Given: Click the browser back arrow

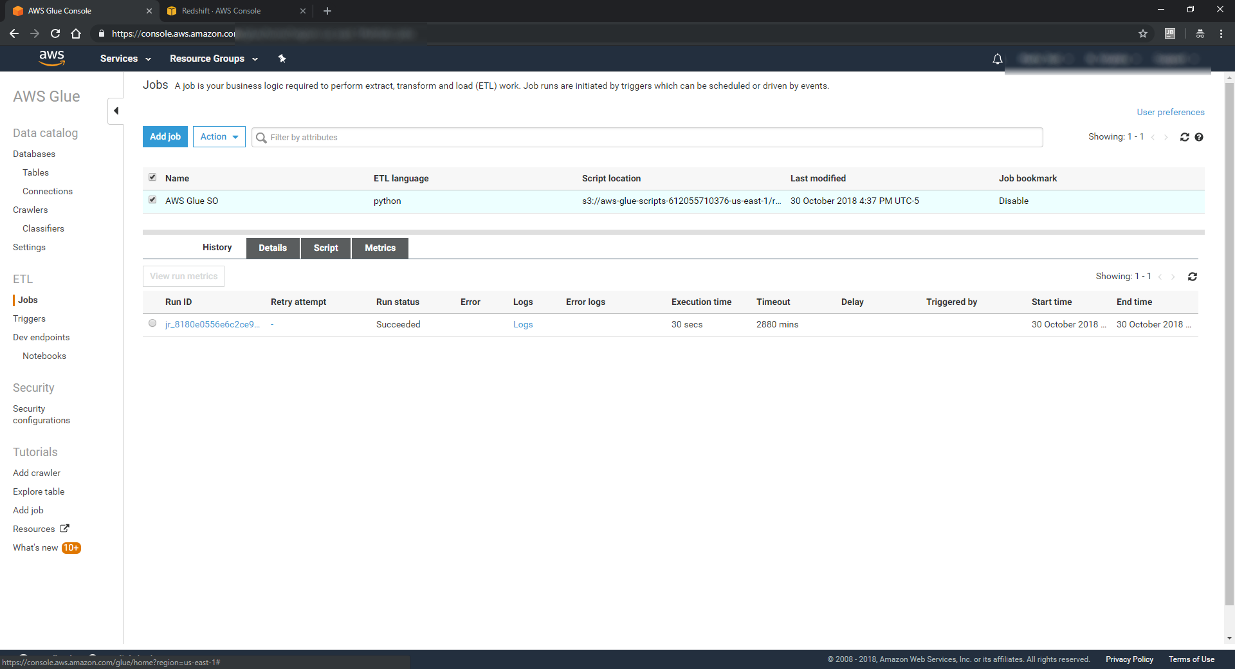Looking at the screenshot, I should [x=14, y=33].
